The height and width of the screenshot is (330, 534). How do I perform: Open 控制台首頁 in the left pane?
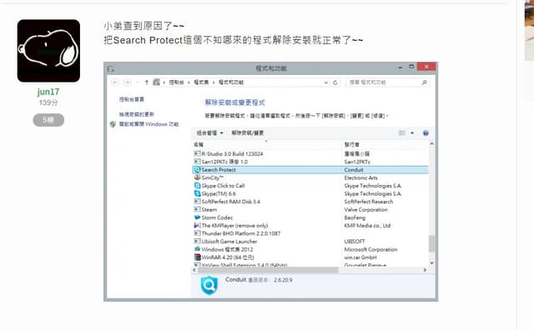point(132,99)
